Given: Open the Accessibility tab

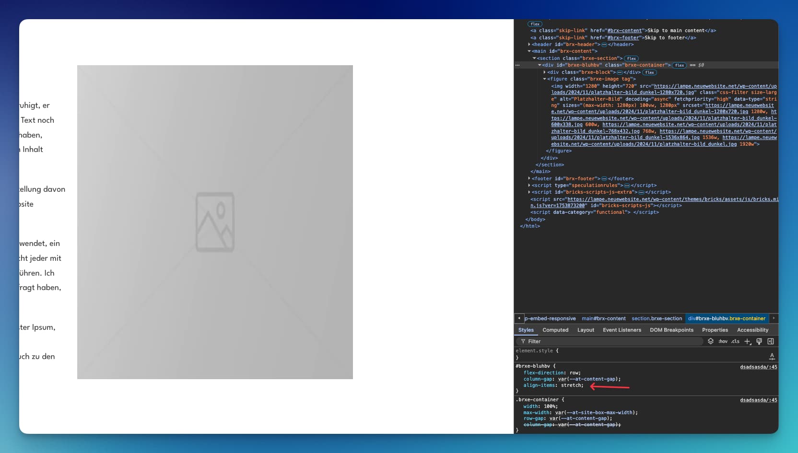Looking at the screenshot, I should pyautogui.click(x=752, y=330).
